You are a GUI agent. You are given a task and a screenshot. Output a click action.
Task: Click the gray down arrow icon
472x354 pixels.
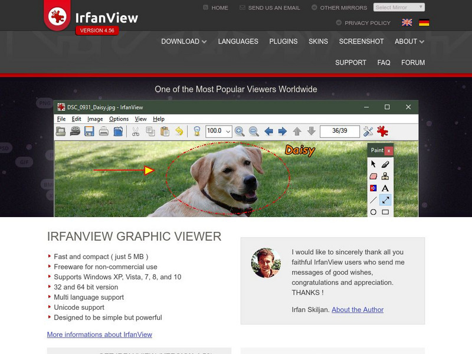312,131
